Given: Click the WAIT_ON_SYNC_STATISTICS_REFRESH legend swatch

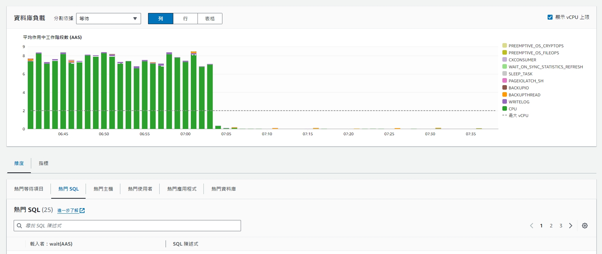Looking at the screenshot, I should [x=504, y=67].
